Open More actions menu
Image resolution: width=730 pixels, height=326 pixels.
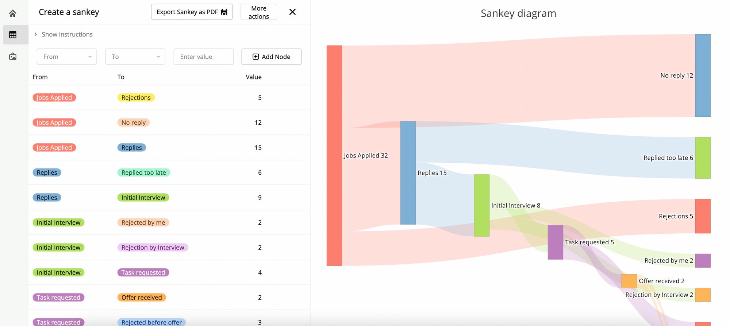259,12
